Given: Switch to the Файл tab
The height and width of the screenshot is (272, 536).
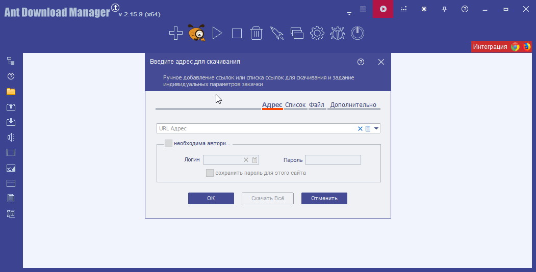Looking at the screenshot, I should (x=317, y=105).
